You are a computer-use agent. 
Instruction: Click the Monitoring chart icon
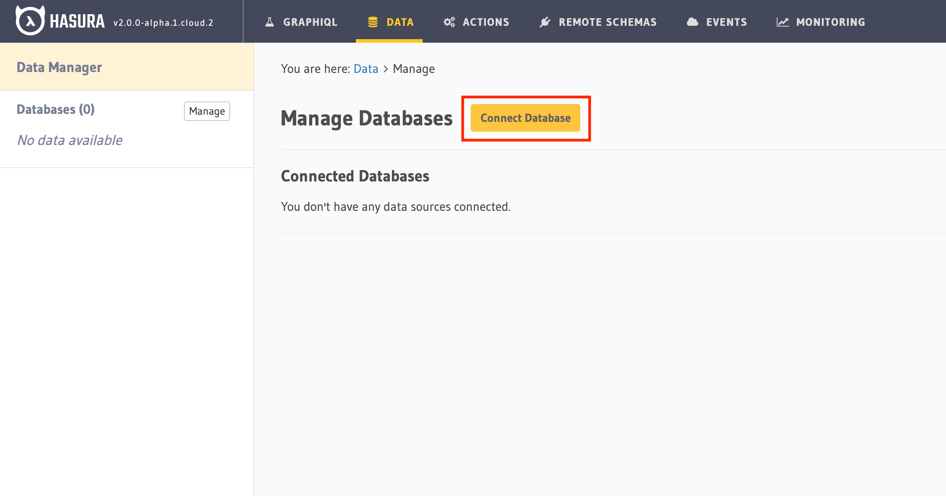(x=783, y=22)
